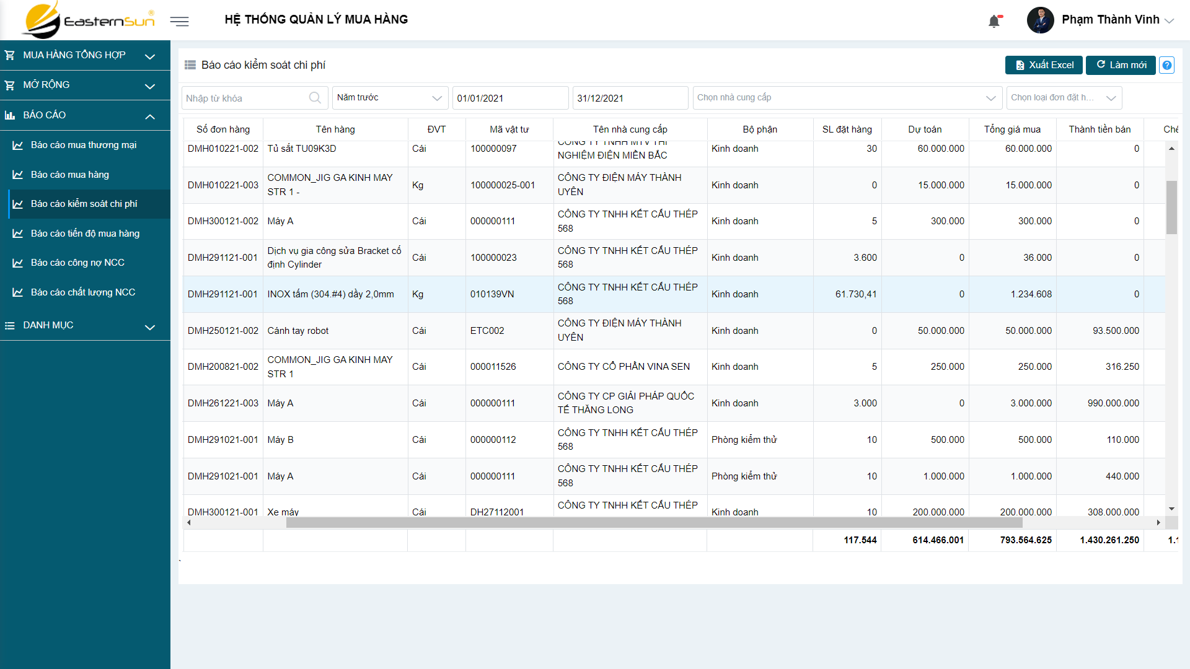1190x669 pixels.
Task: Open Báo cáo chất lượng NCC report
Action: coord(83,292)
